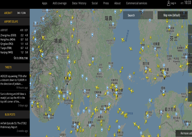Image resolution: width=192 pixels, height=137 pixels.
Task: Click the Mariehamn island airport pin
Action: point(130,77)
